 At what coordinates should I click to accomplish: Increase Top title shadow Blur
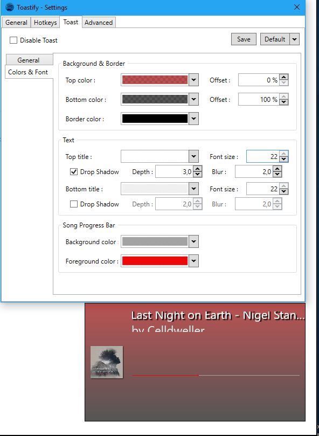(278, 169)
